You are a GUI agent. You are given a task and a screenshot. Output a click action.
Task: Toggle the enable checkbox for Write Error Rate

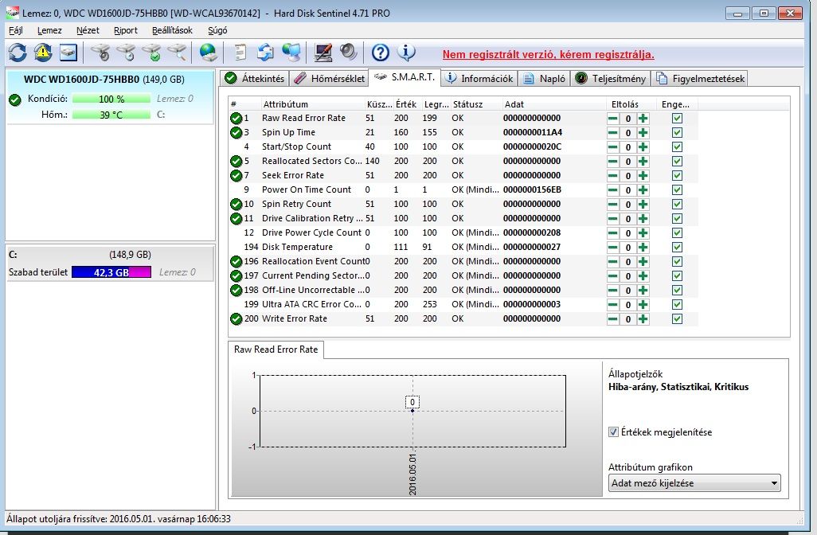[x=677, y=318]
